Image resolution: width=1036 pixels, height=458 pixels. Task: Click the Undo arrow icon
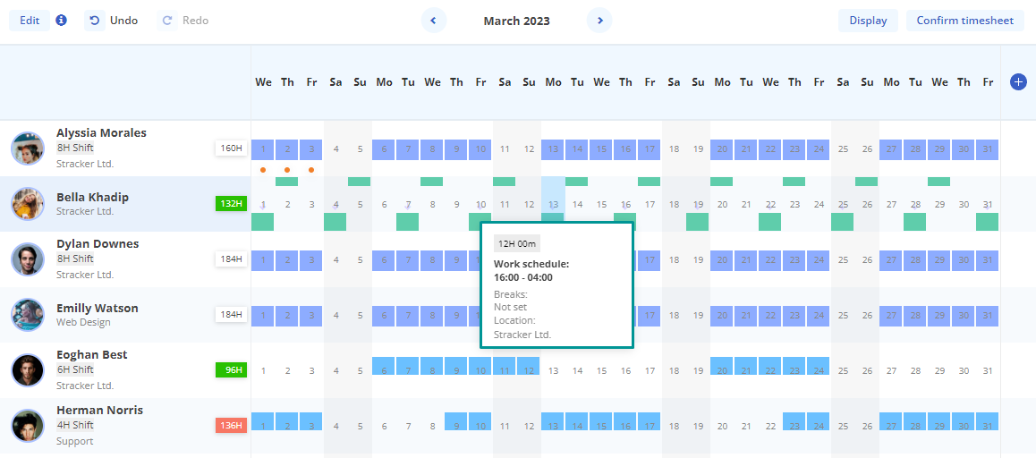tap(95, 20)
